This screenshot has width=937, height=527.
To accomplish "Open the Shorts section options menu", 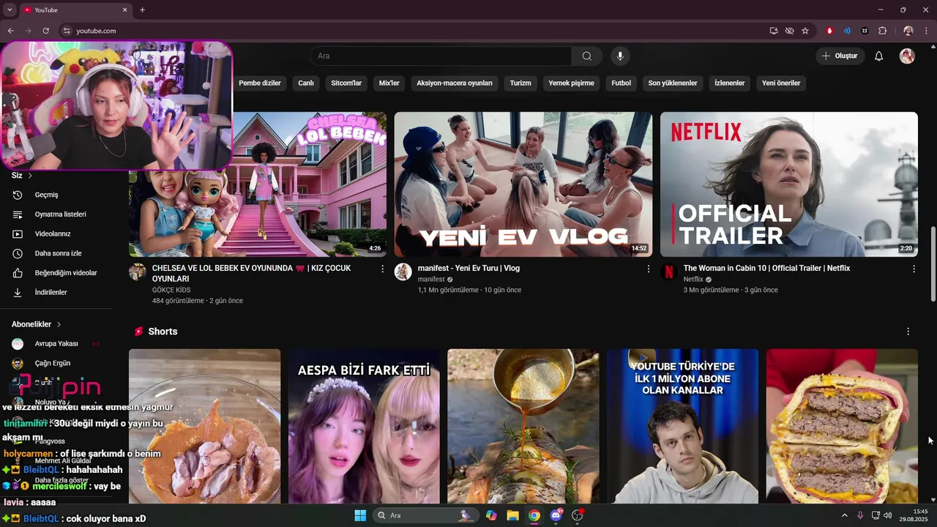I will pyautogui.click(x=908, y=332).
